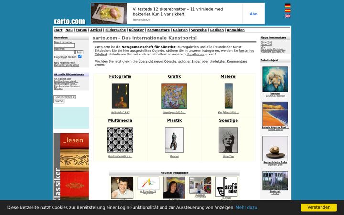Open the Konzentrierte Ruhe sculpture image
Screen dimensions: 344x215
(275, 149)
